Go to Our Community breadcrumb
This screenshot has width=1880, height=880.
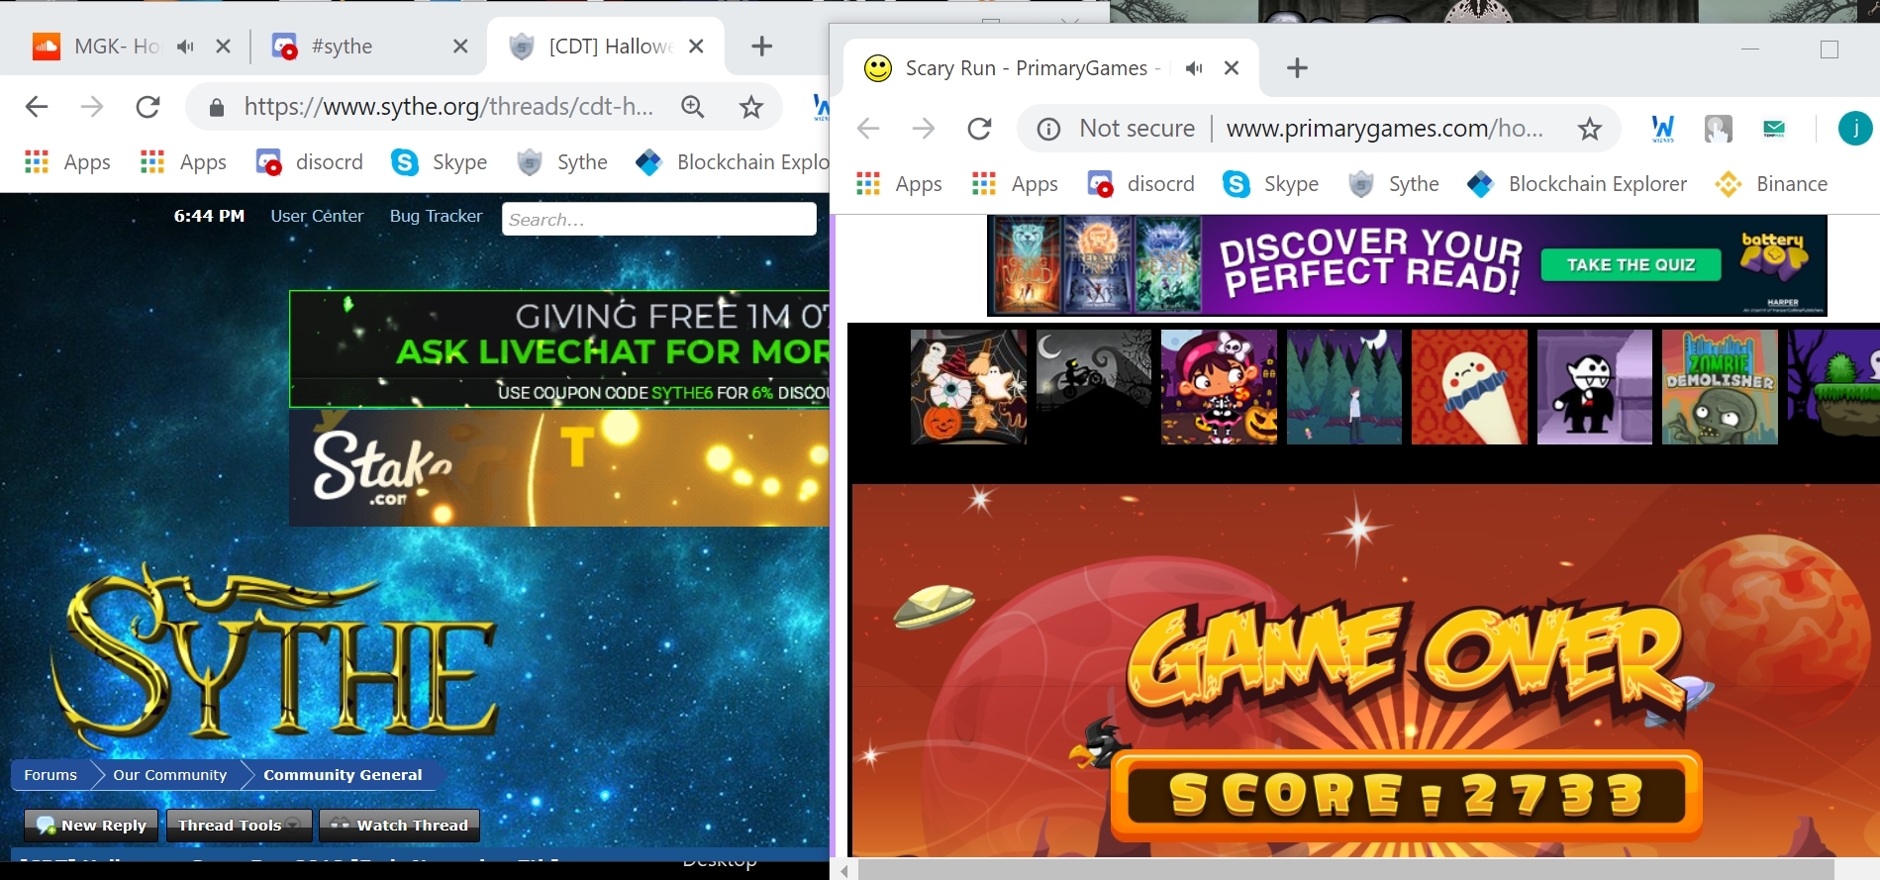click(170, 775)
